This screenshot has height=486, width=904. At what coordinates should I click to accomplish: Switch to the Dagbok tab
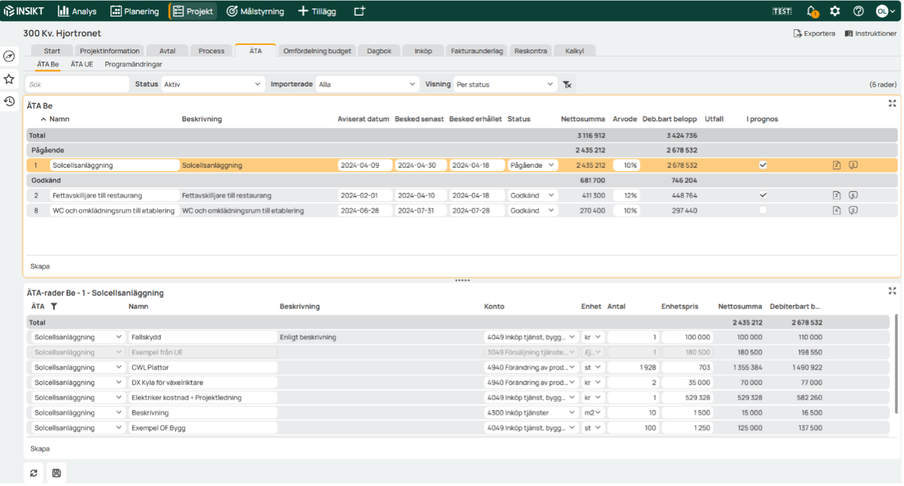coord(379,51)
